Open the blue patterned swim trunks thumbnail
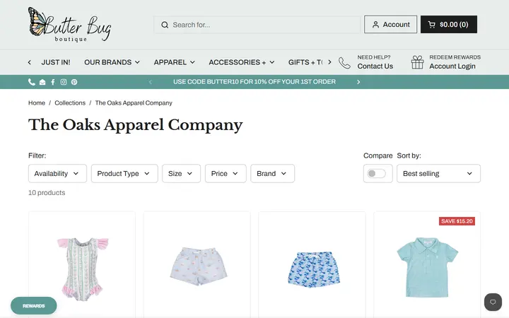The width and height of the screenshot is (509, 318). 314,270
